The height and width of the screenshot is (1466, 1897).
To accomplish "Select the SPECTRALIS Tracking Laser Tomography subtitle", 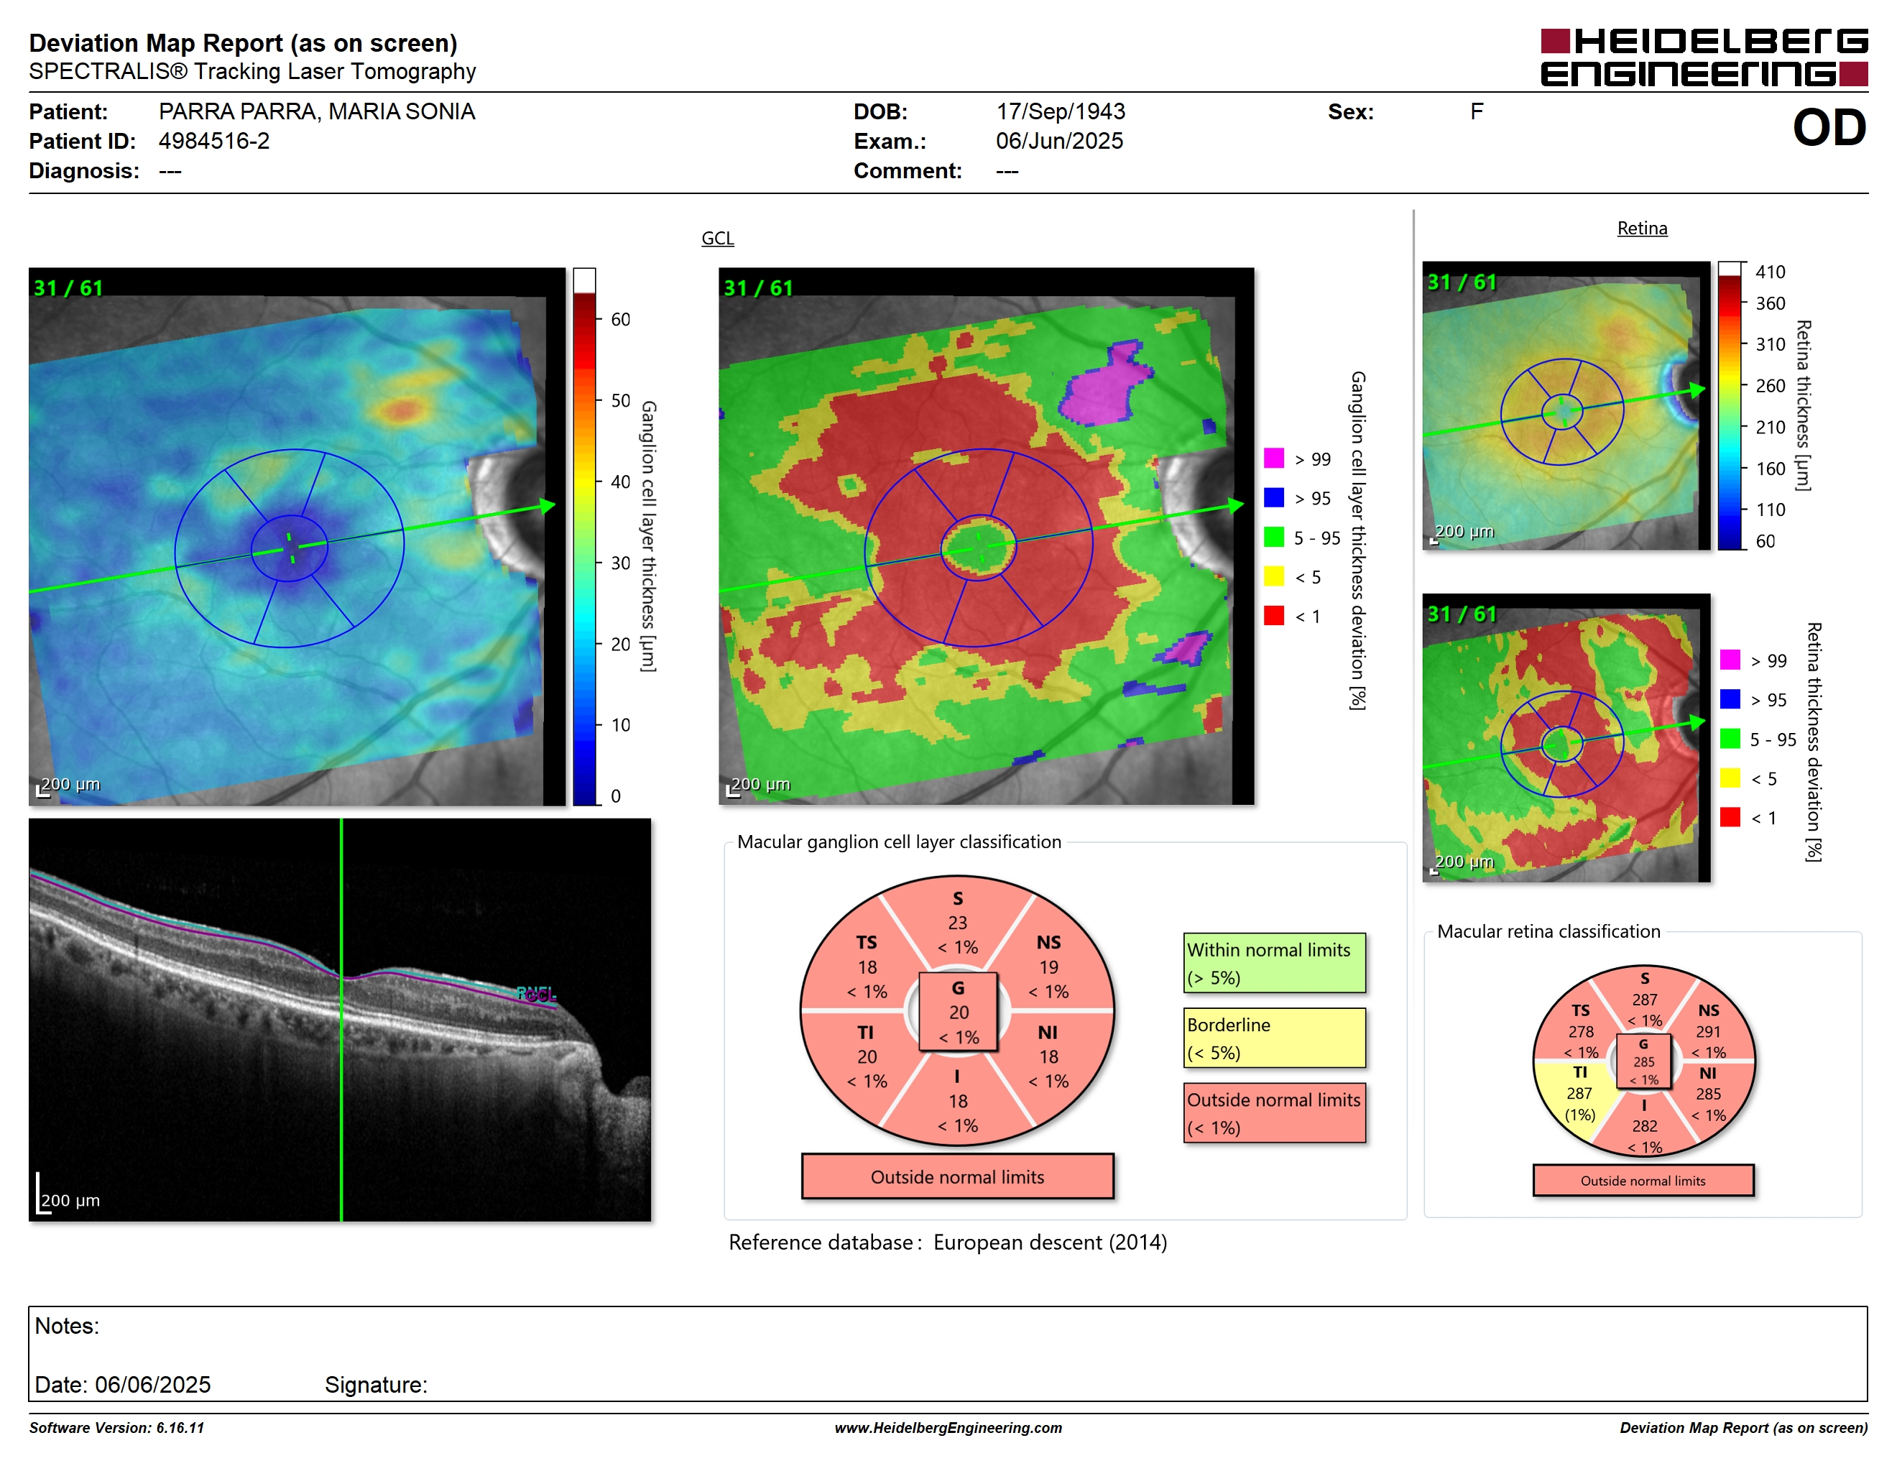I will tap(252, 71).
